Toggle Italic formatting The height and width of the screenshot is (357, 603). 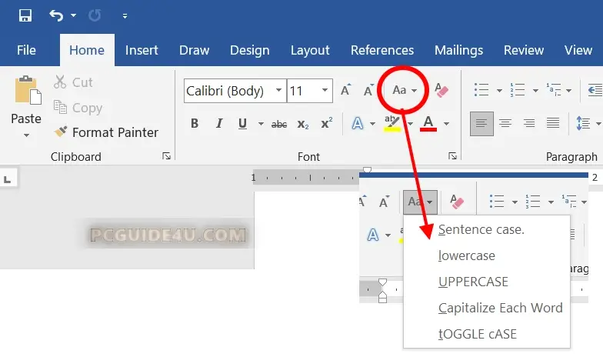pos(219,124)
